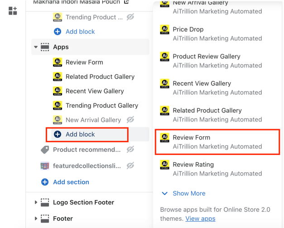Toggle visibility of New Arrival Gallery block

pyautogui.click(x=130, y=120)
